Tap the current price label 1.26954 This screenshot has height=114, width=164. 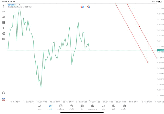point(161,50)
